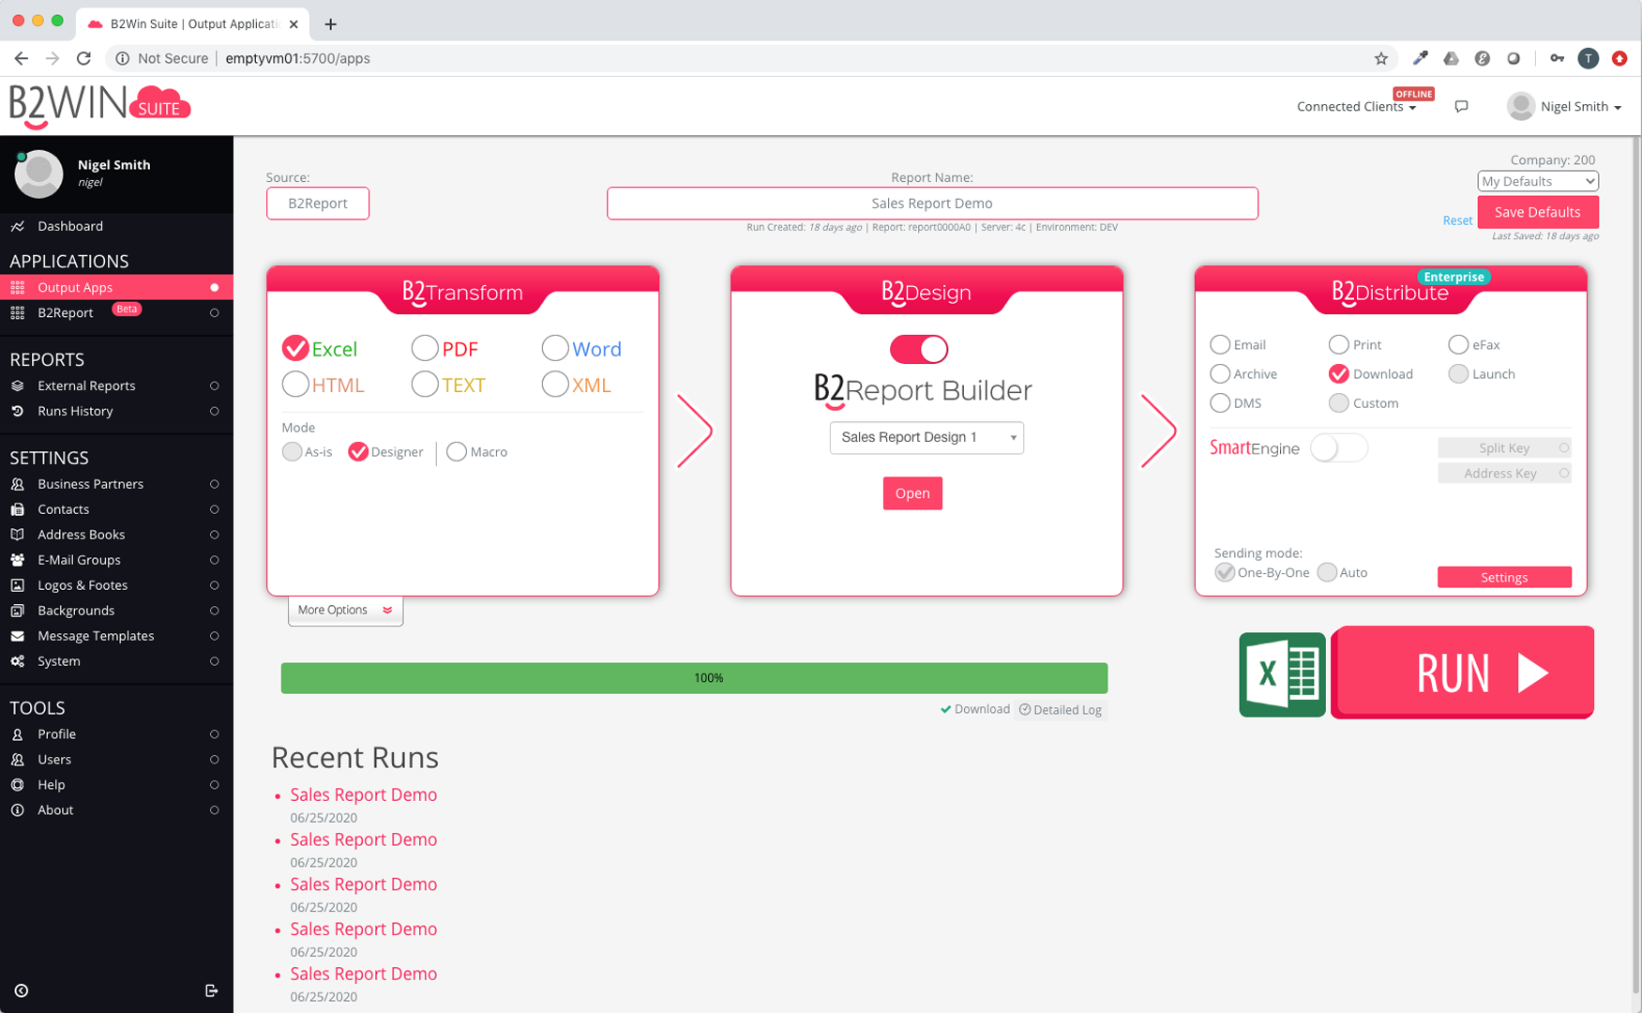This screenshot has height=1013, width=1642.
Task: Open a new browser tab
Action: 330,24
